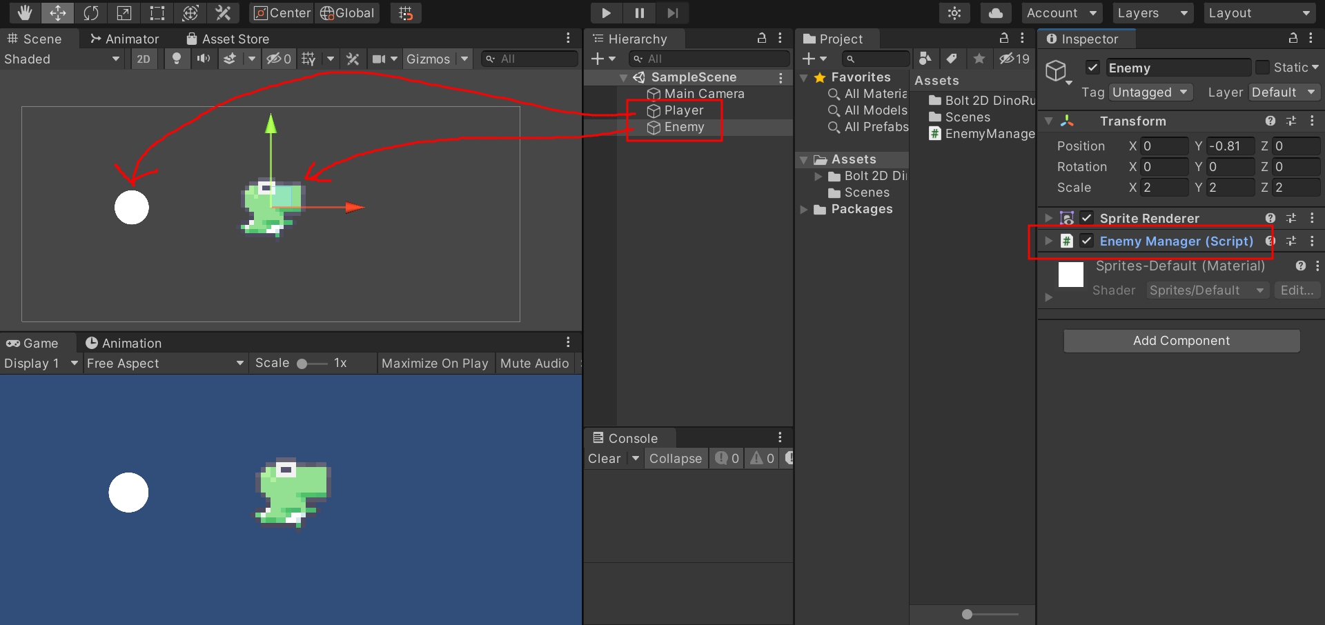Open Gizmos dropdown arrow
This screenshot has height=625, width=1325.
pos(464,59)
